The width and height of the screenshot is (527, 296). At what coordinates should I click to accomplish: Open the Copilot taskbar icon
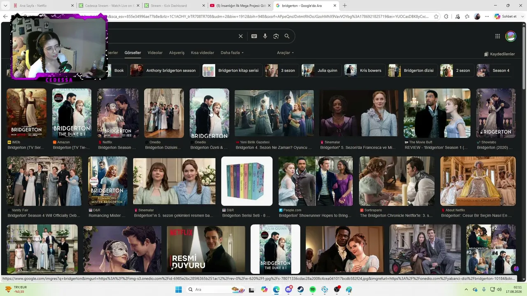click(264, 289)
